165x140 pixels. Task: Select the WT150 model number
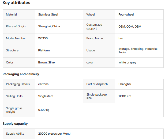(43, 38)
